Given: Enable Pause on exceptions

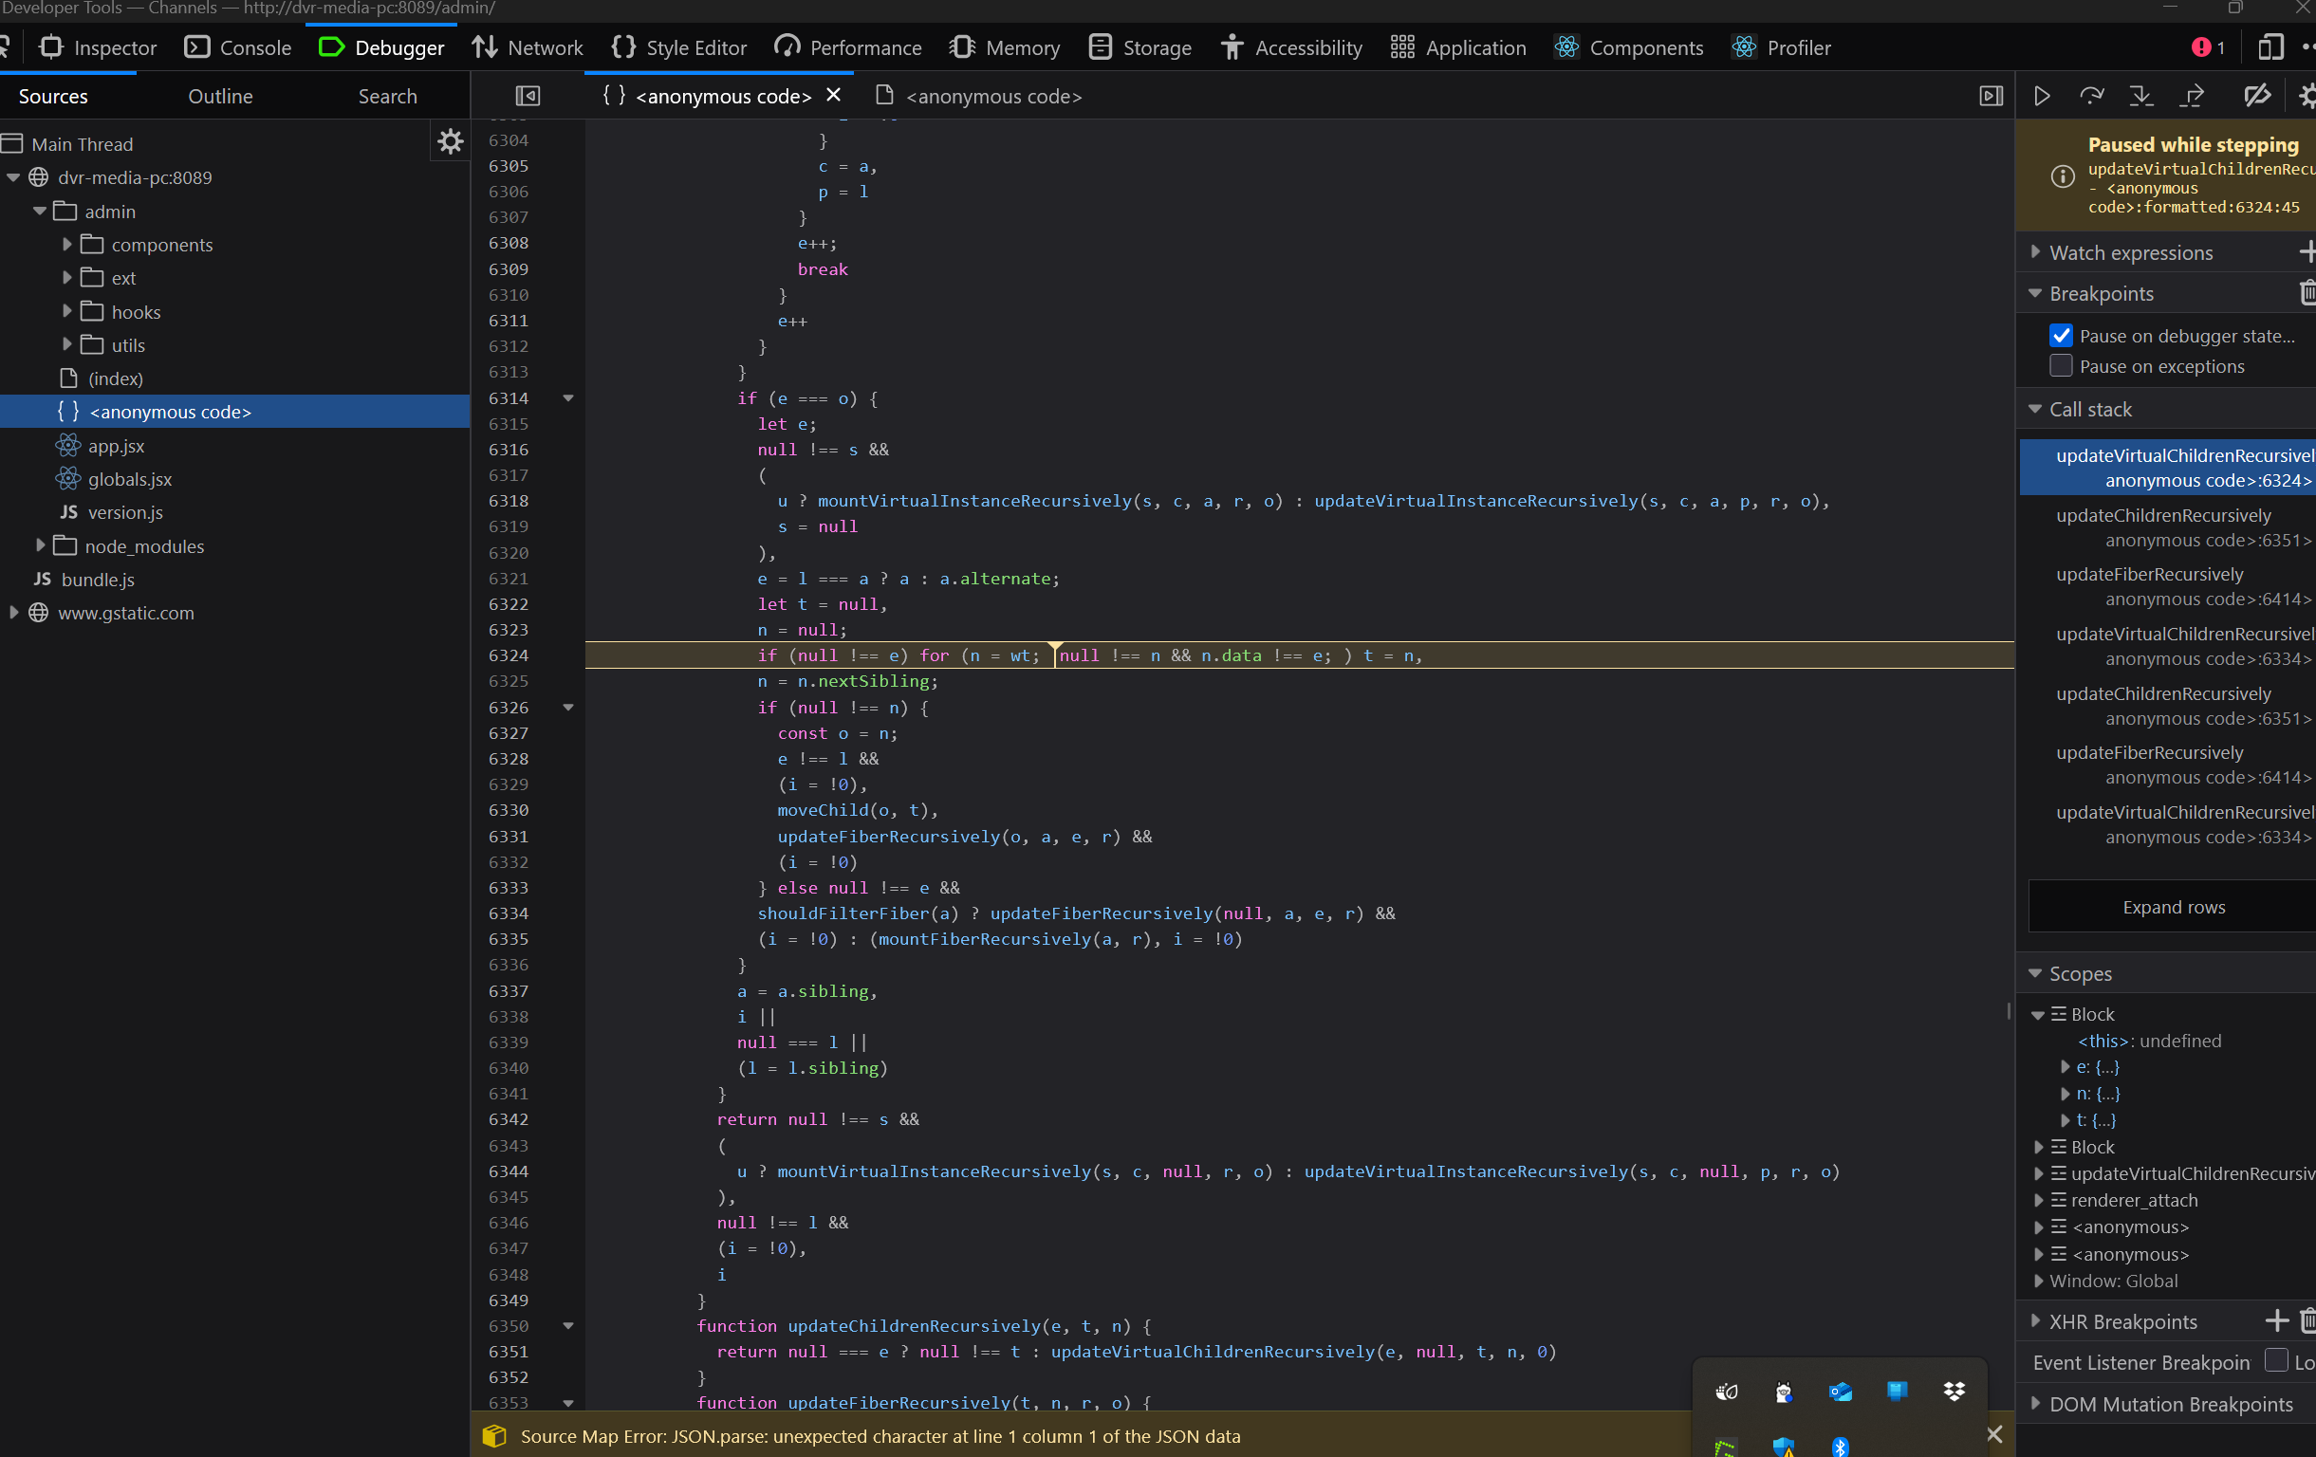Looking at the screenshot, I should (2060, 366).
